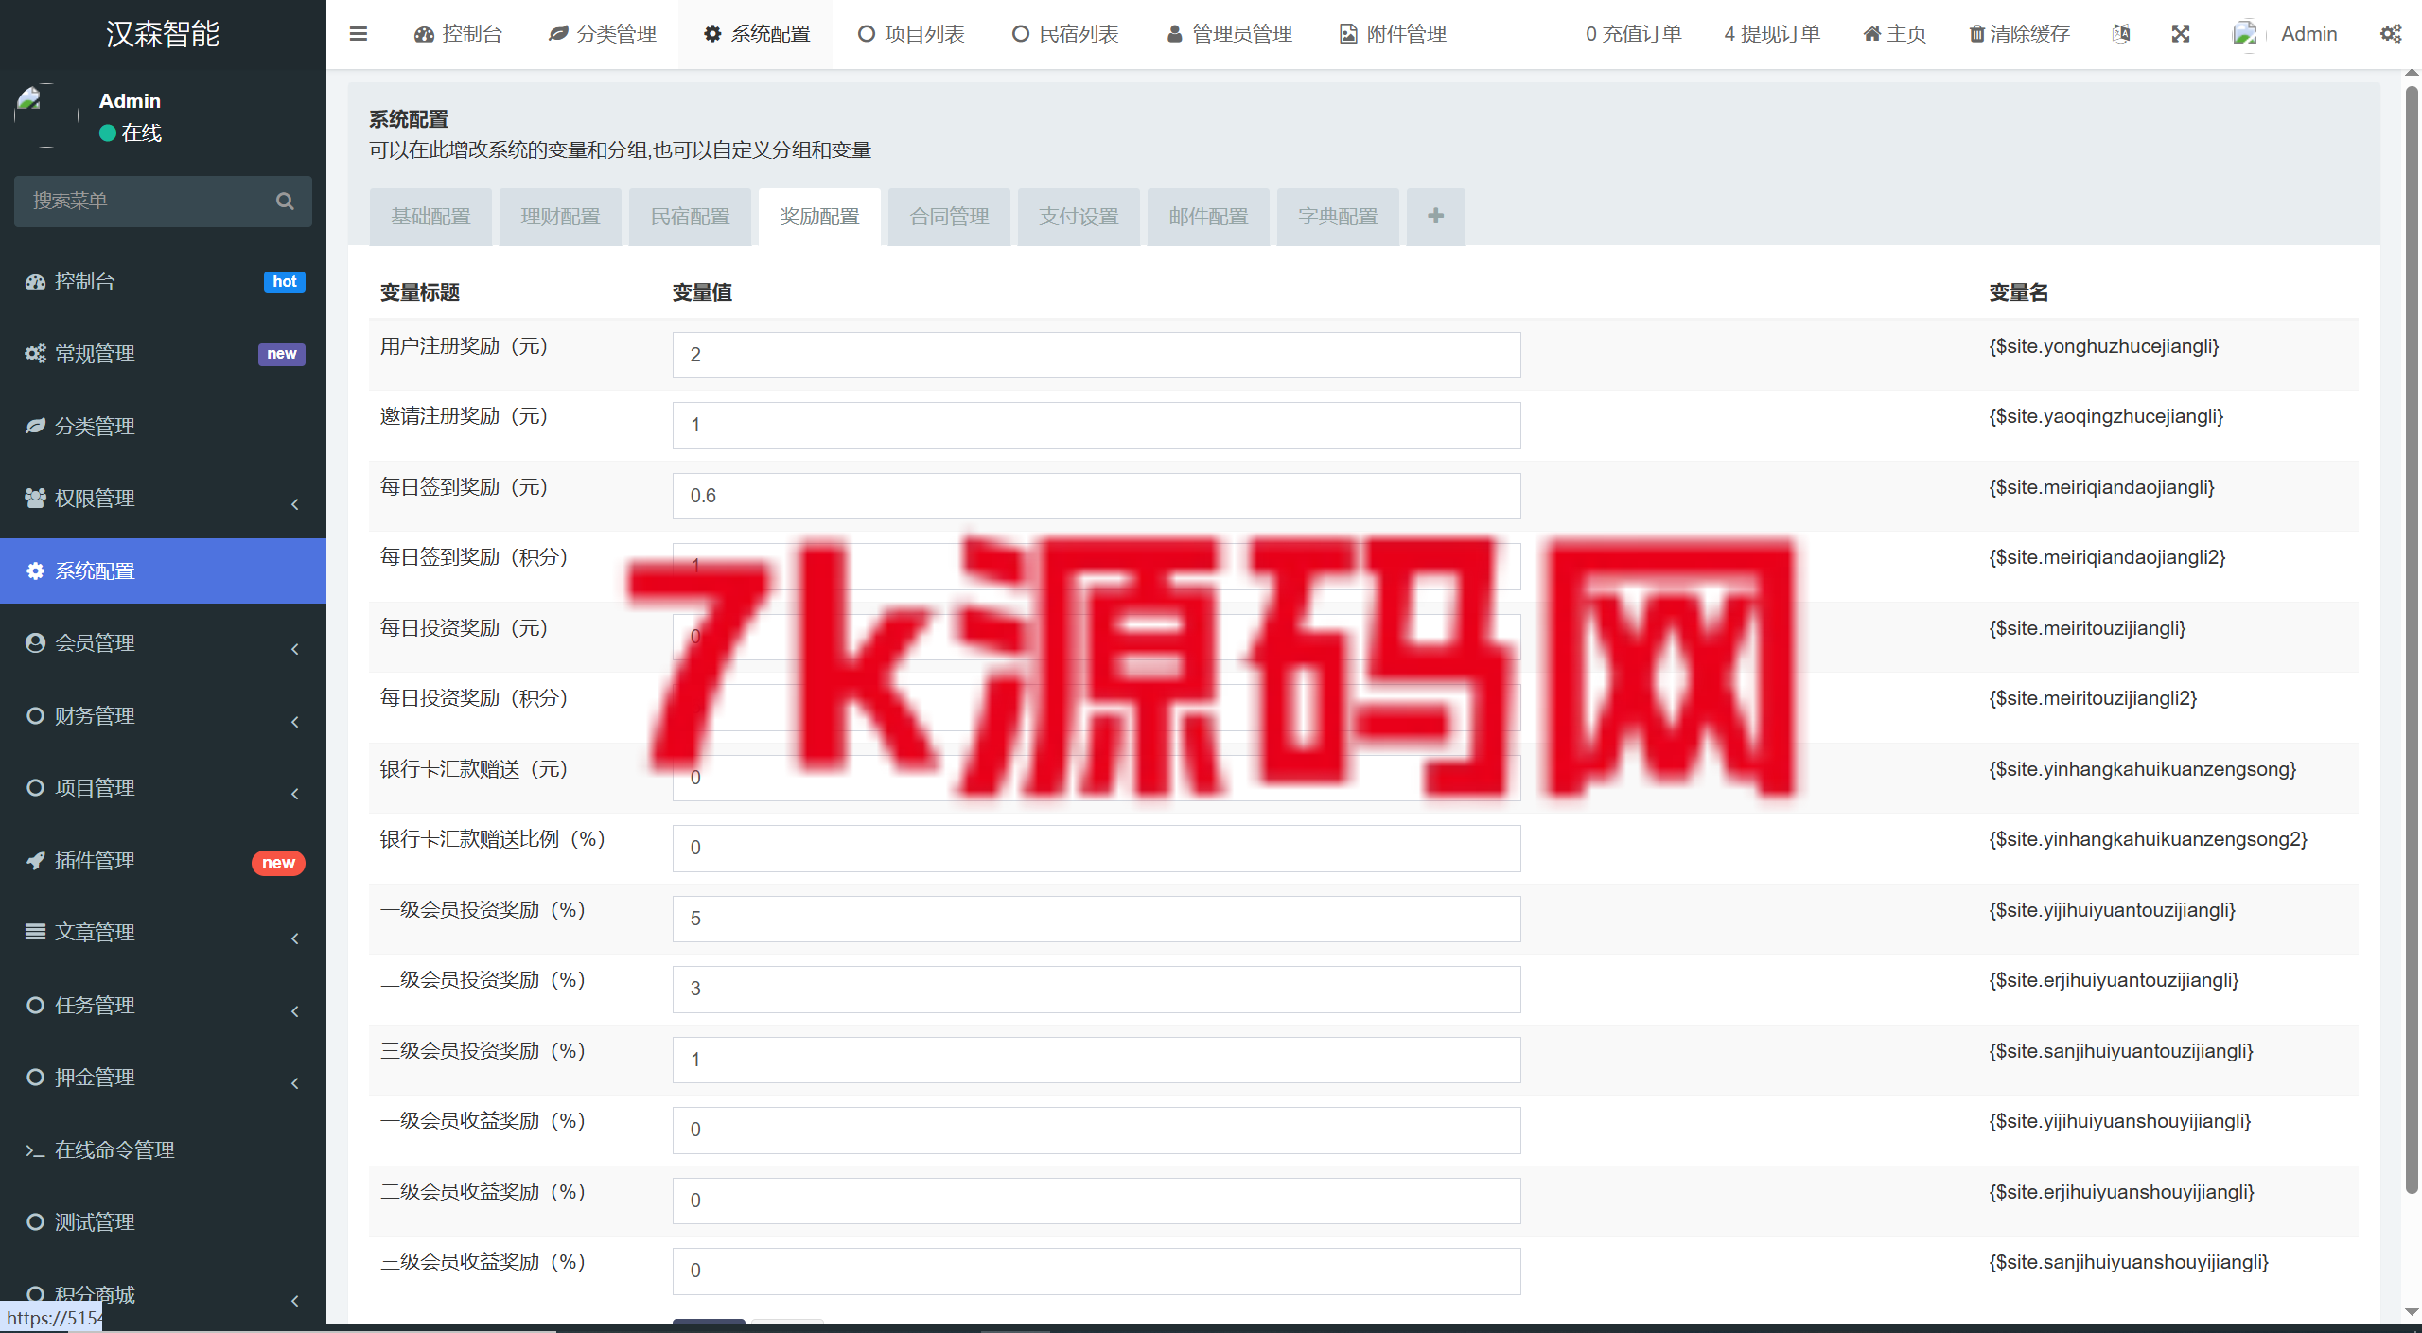Switch to the 控制台 top tab

458,34
